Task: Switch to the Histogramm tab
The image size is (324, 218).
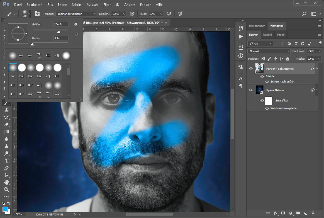Action: (257, 26)
